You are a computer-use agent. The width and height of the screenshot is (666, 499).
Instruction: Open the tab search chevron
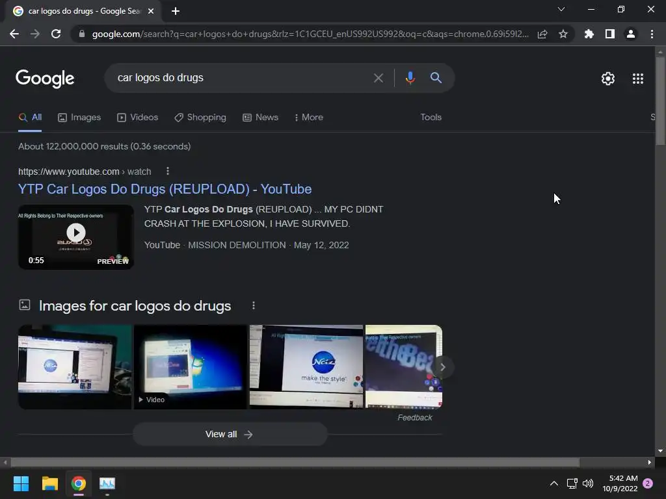pyautogui.click(x=561, y=9)
